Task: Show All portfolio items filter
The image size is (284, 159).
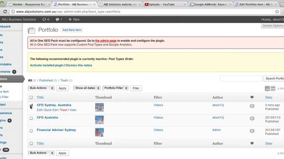Action: [30, 80]
